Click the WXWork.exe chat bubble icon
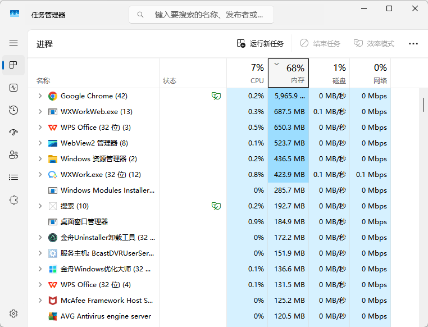The height and width of the screenshot is (327, 428). (53, 175)
